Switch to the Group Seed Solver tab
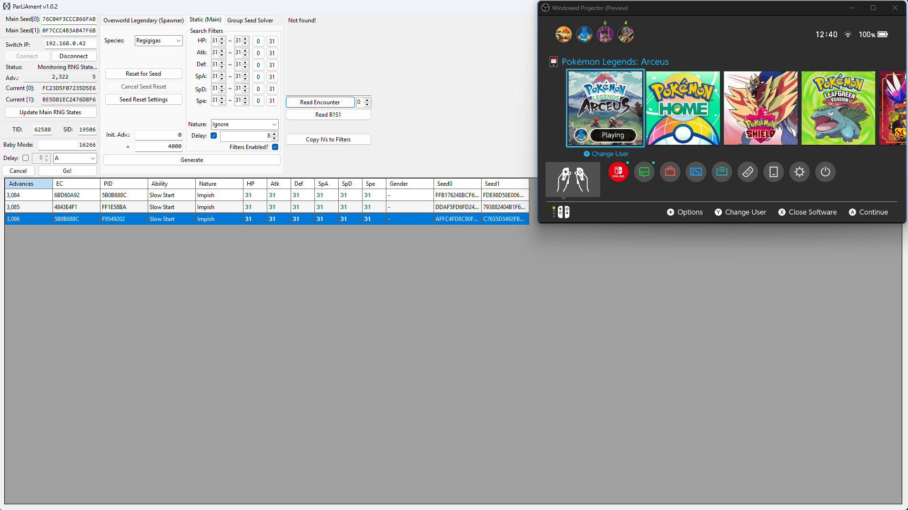908x510 pixels. [250, 20]
